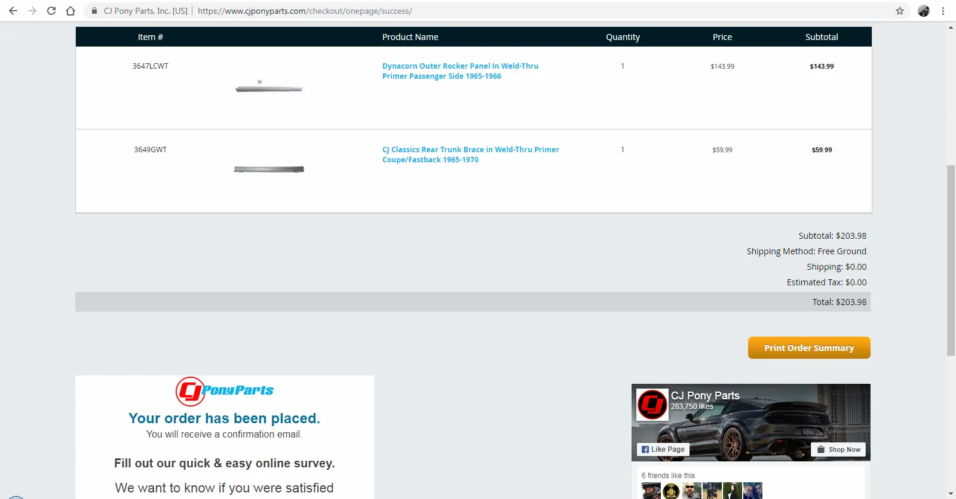The image size is (956, 499).
Task: Click the secure padlock icon in address bar
Action: (x=94, y=11)
